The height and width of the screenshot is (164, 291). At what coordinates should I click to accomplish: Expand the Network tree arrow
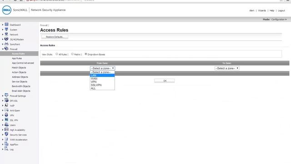click(3, 35)
